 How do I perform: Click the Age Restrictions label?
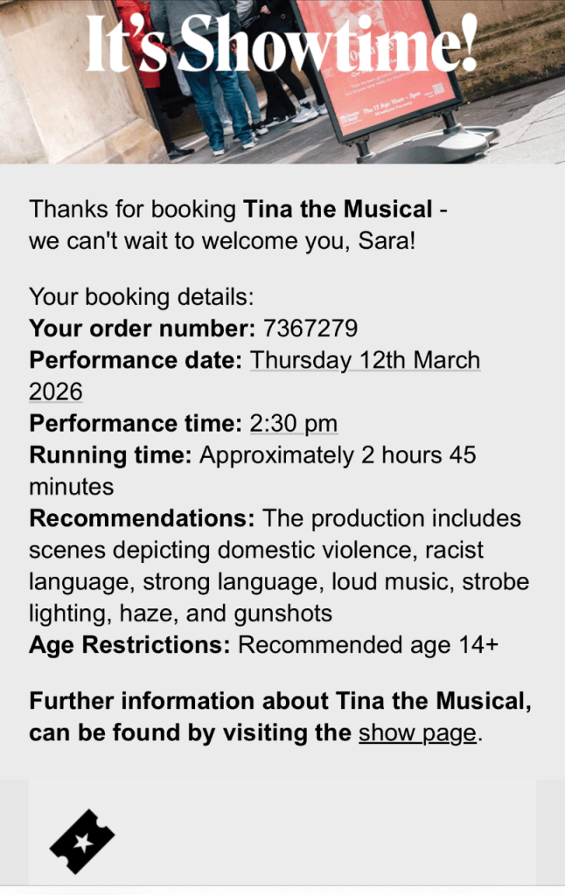pyautogui.click(x=129, y=645)
